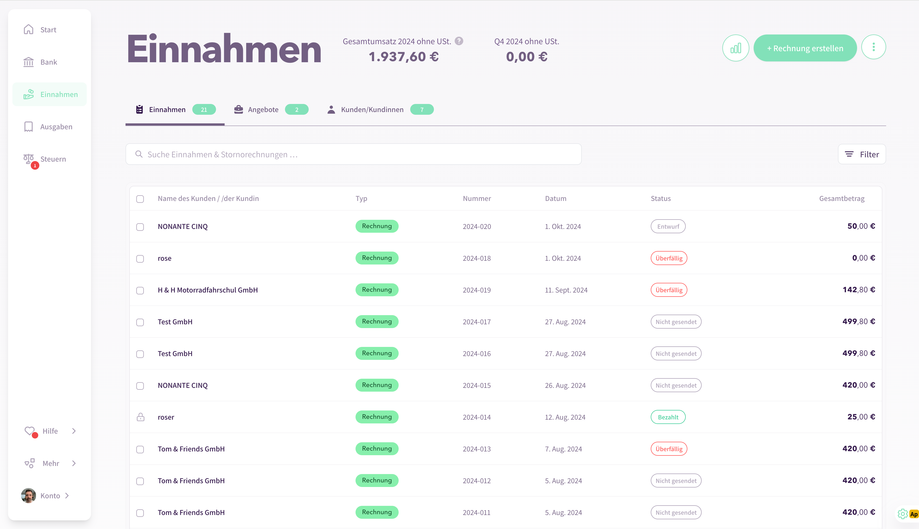Click Überfällig badge on rose row
The height and width of the screenshot is (529, 919).
click(x=669, y=258)
